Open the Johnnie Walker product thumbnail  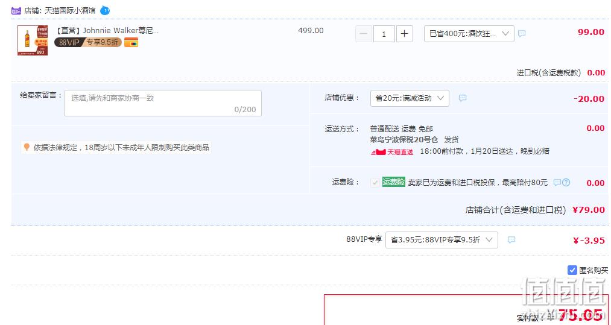tap(33, 40)
